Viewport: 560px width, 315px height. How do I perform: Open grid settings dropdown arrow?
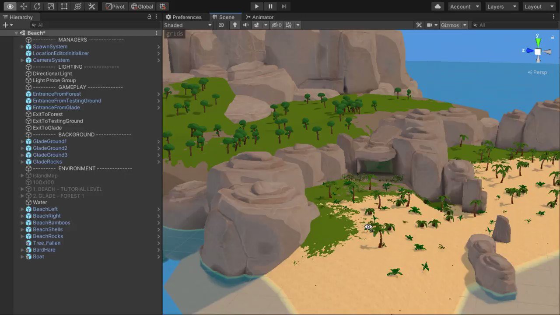[298, 25]
